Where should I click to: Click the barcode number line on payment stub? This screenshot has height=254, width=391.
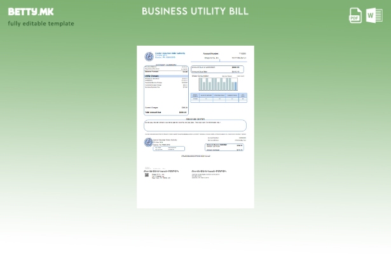click(x=195, y=156)
